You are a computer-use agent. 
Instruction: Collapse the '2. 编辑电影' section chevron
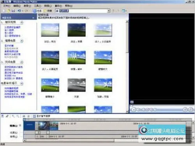(22, 41)
